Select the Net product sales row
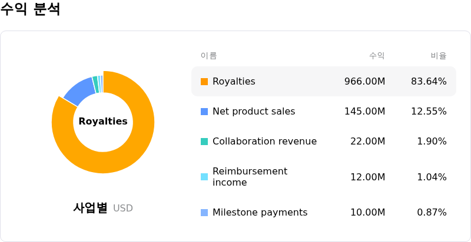471x242 pixels. point(324,112)
